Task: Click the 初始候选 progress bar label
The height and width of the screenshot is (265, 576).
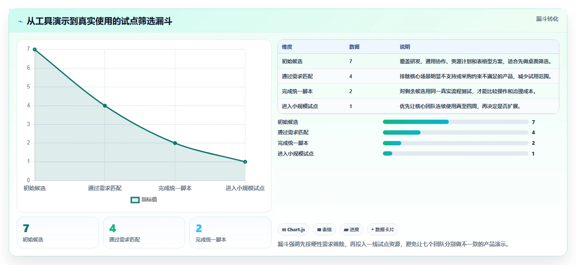Action: pyautogui.click(x=288, y=122)
